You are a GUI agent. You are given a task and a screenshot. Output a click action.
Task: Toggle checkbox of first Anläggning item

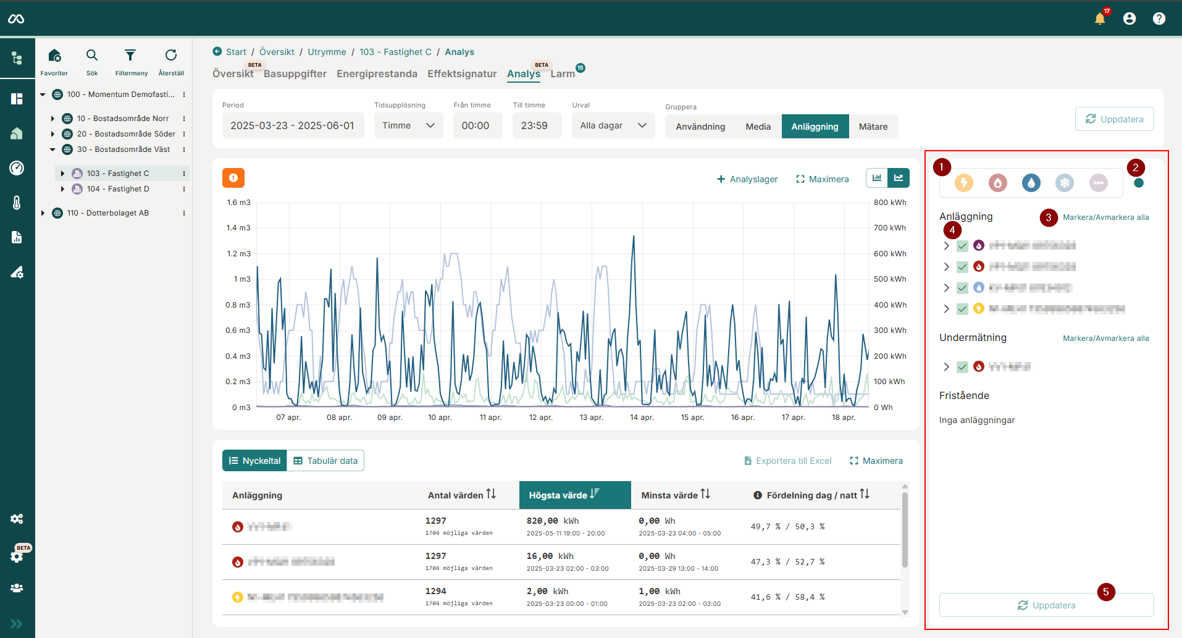(x=962, y=246)
